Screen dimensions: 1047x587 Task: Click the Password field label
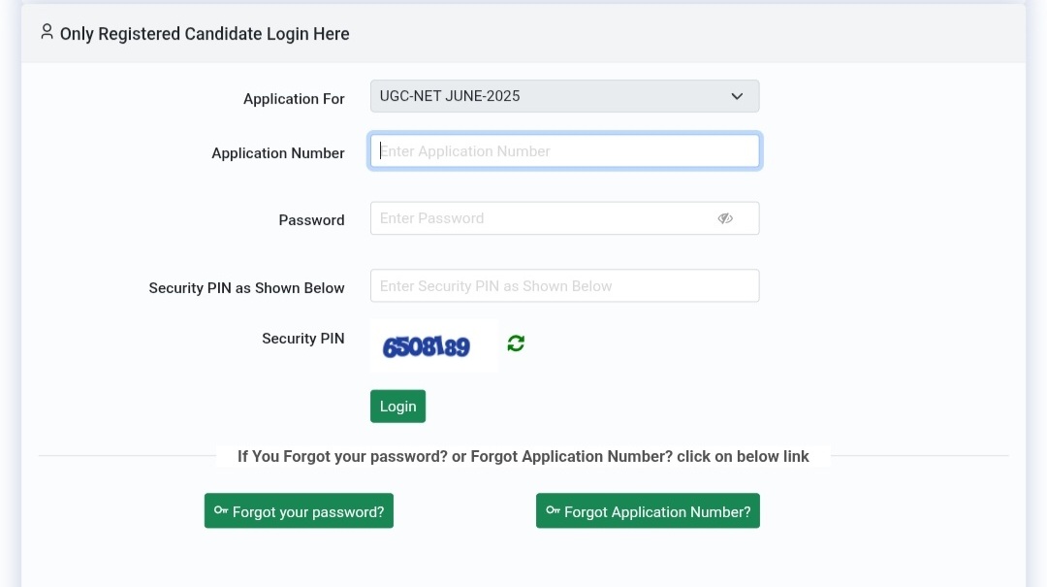[x=311, y=220]
